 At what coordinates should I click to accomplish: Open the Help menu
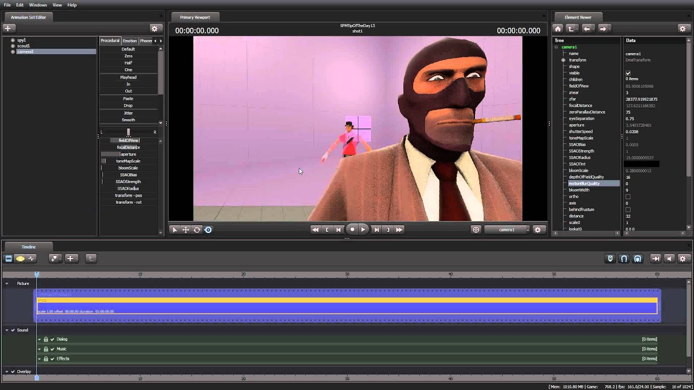pyautogui.click(x=72, y=5)
